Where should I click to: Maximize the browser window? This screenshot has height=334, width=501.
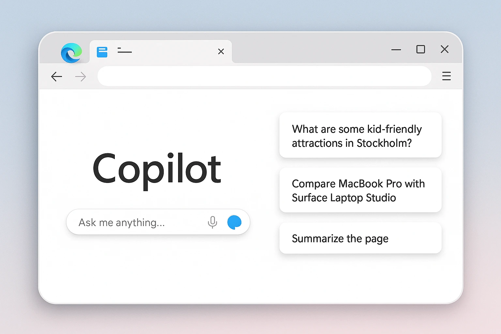[x=420, y=49]
